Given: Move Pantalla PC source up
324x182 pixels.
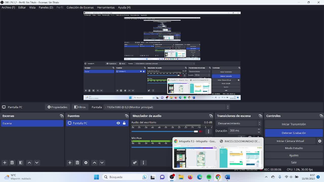Looking at the screenshot, I should pos(94,163).
